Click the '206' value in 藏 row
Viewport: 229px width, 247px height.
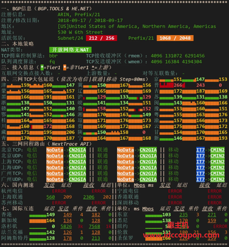(70, 132)
